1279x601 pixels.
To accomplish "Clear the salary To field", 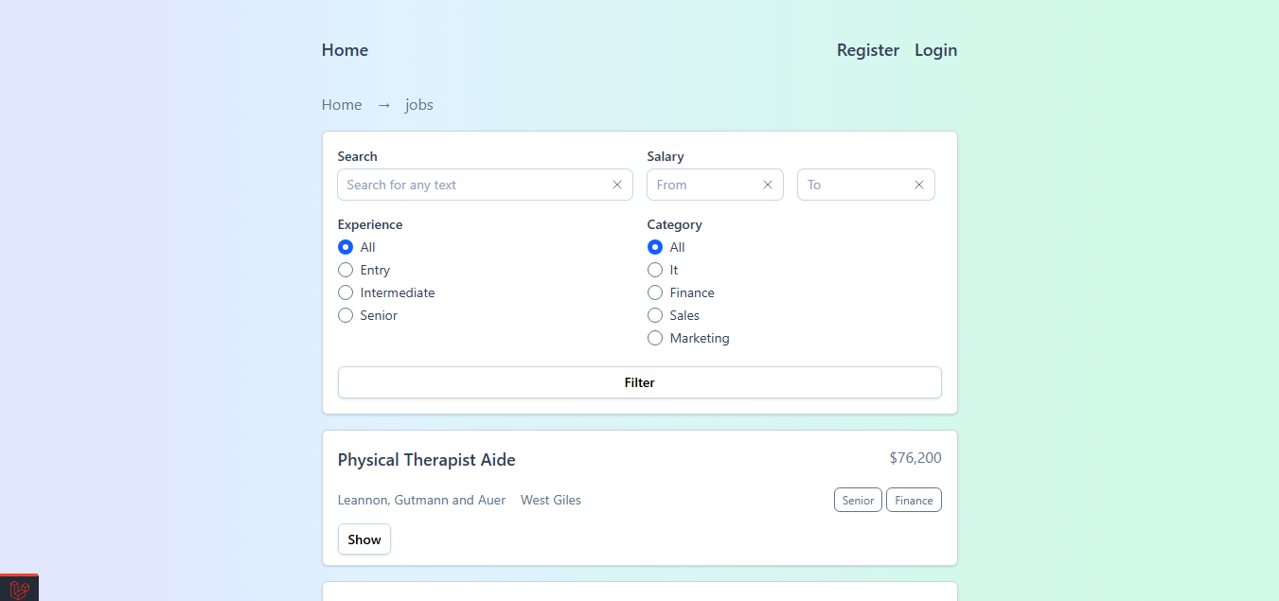I will coord(918,185).
